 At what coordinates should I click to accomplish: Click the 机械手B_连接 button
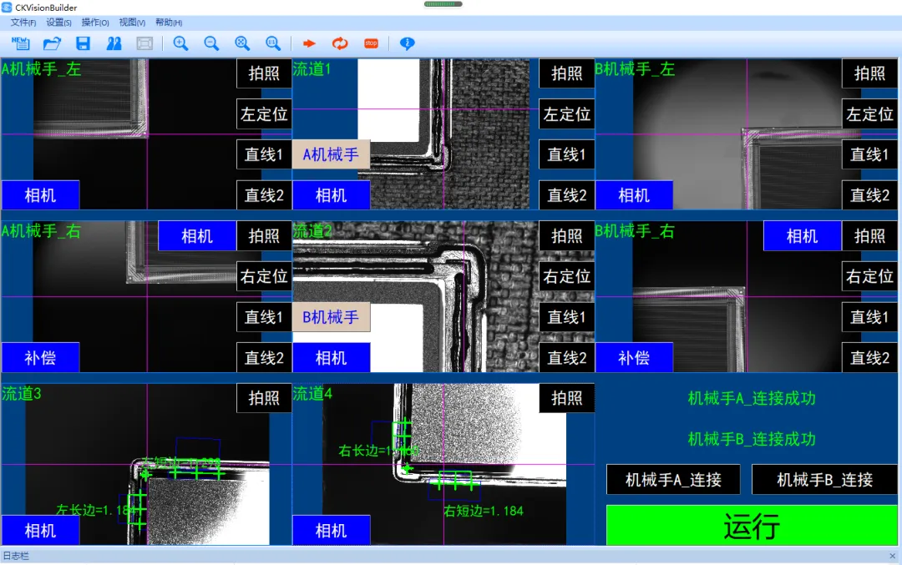(x=824, y=480)
